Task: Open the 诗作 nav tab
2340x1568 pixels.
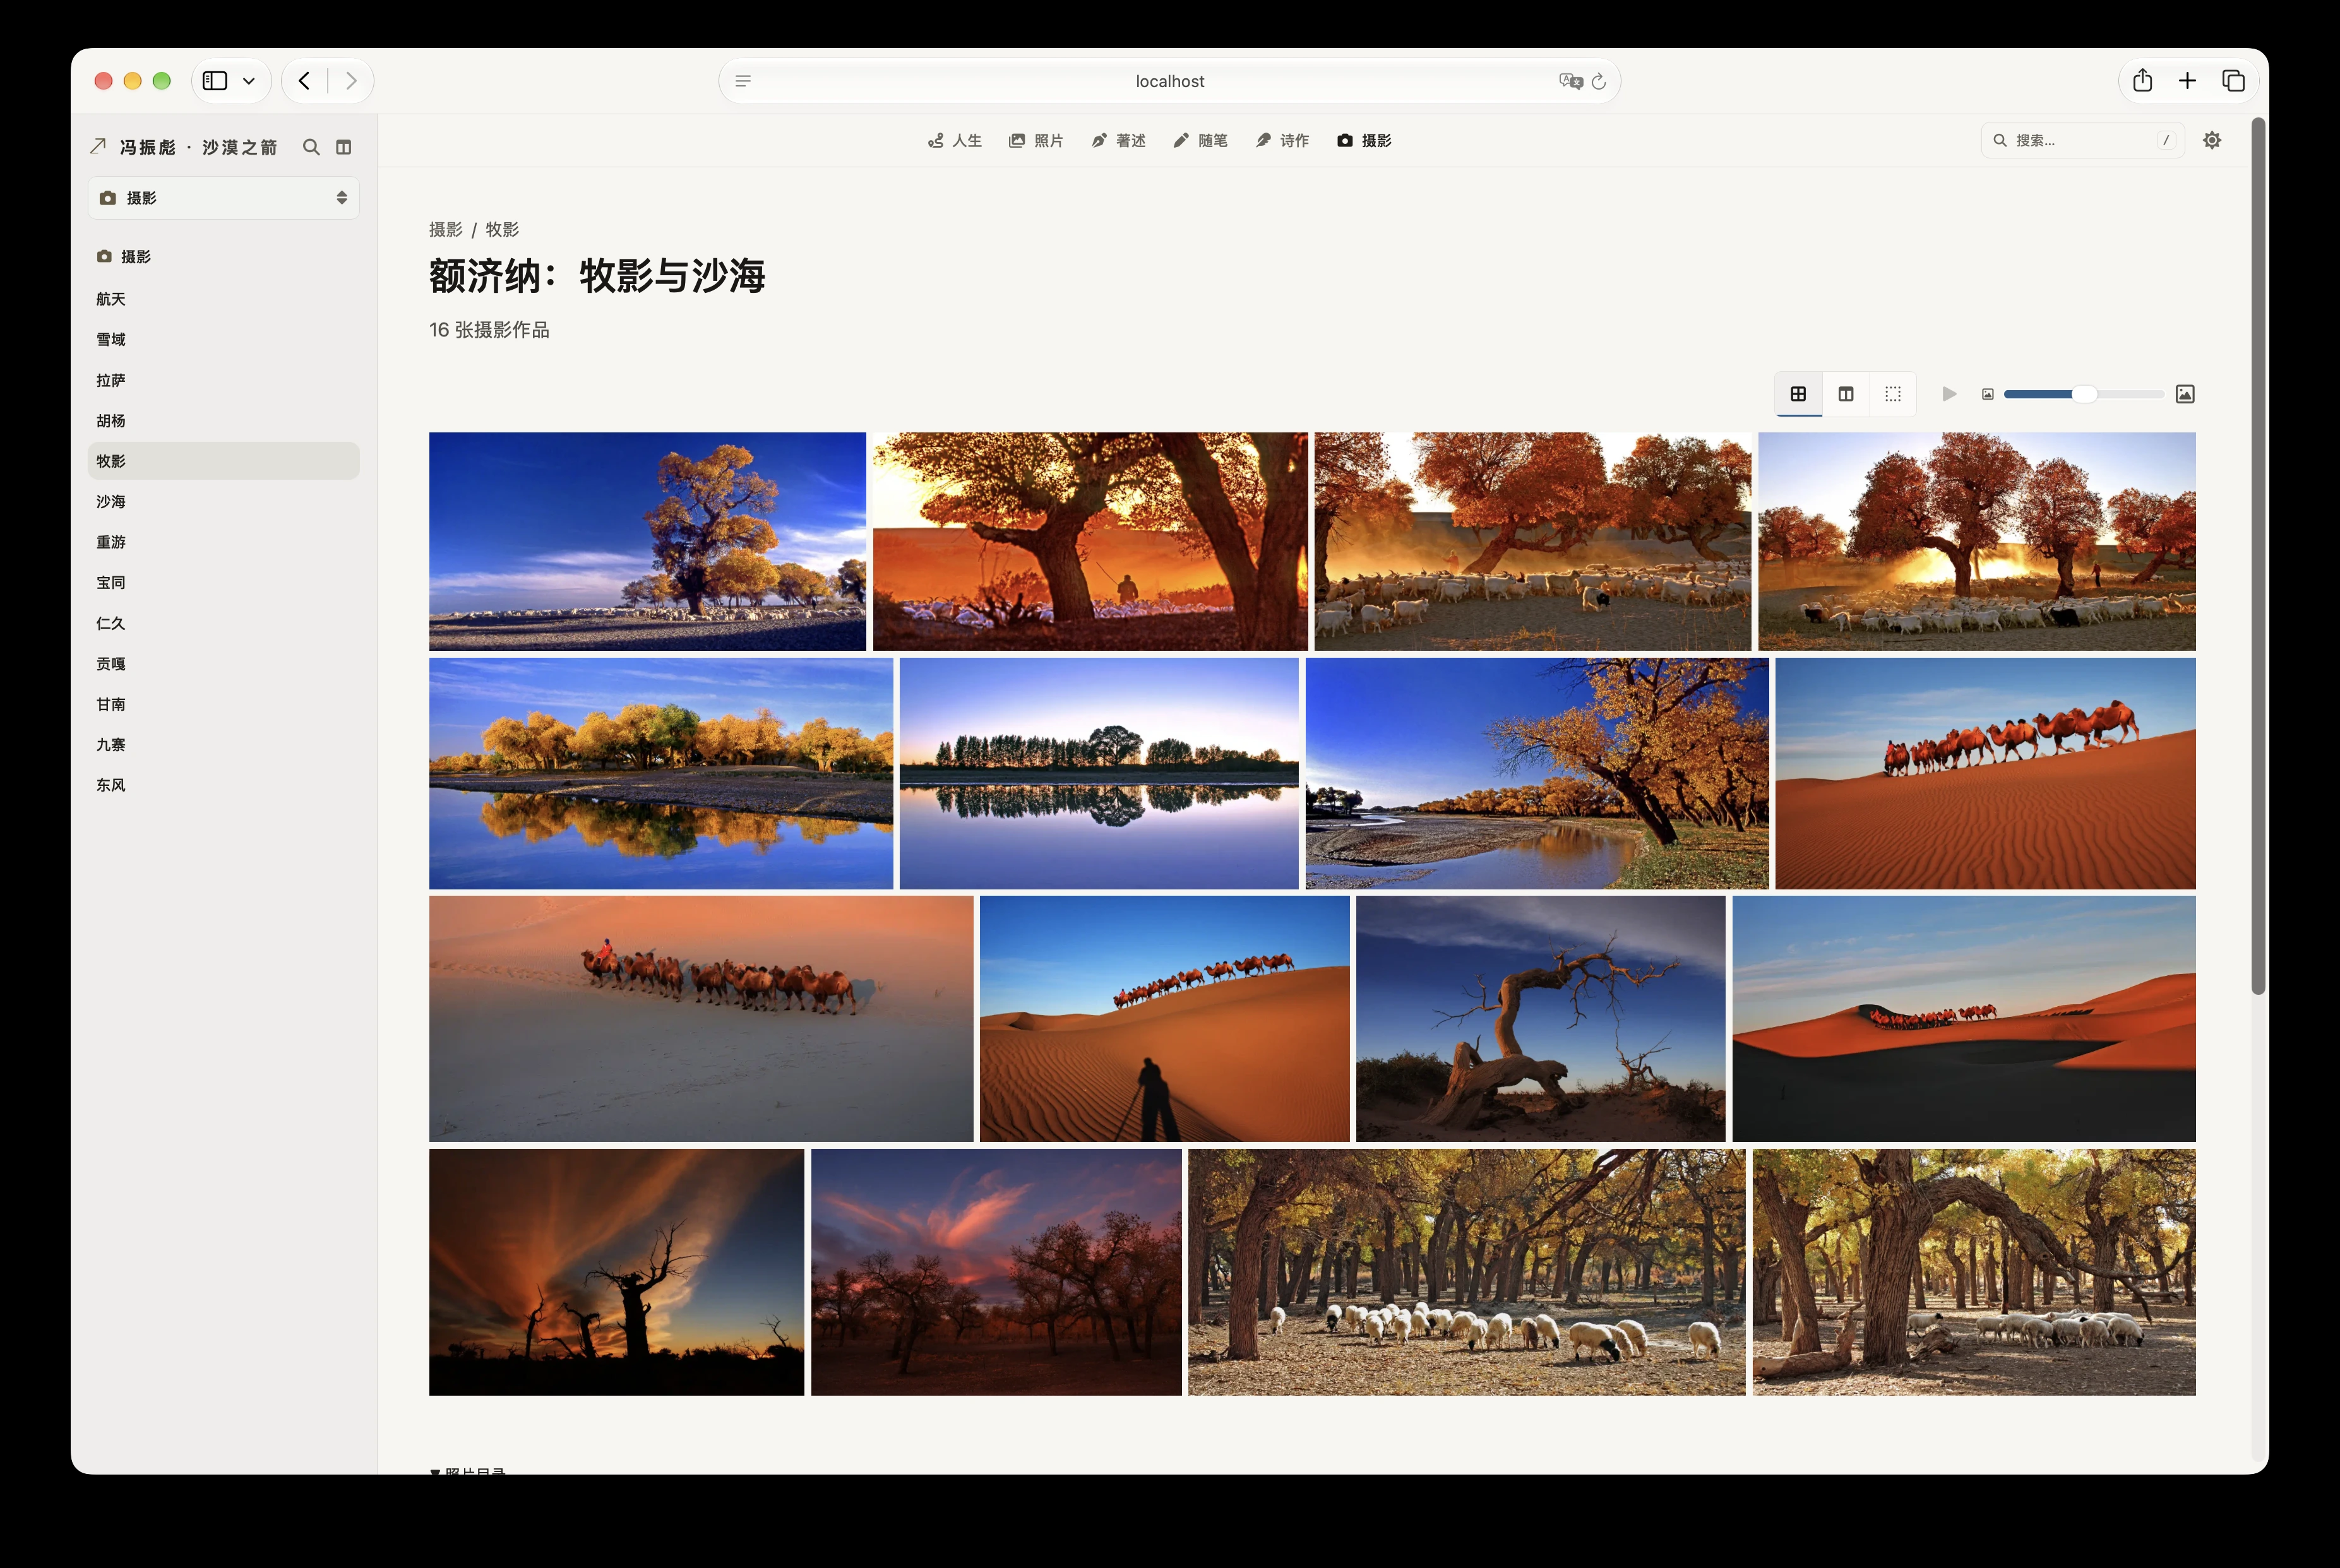Action: point(1282,141)
